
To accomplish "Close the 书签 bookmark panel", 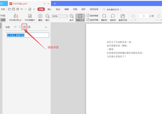I will tap(46, 27).
